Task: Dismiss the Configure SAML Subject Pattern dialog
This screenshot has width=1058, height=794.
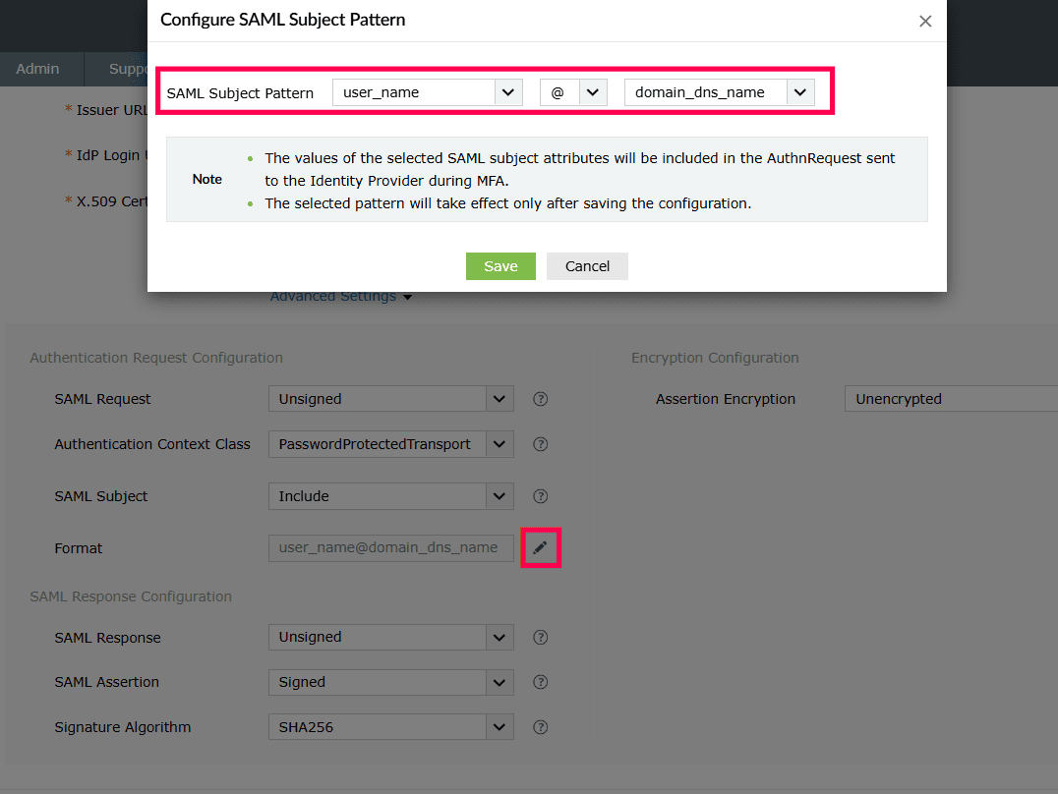Action: (924, 20)
